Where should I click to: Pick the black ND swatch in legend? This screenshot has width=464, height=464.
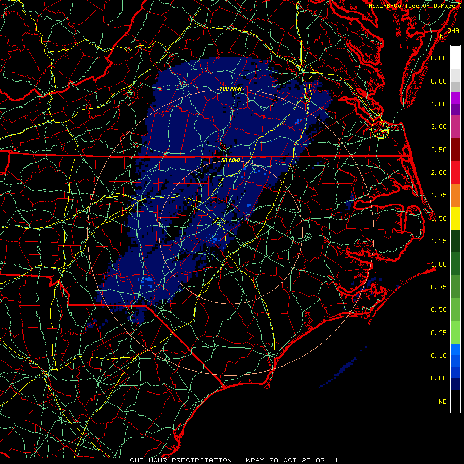point(455,401)
